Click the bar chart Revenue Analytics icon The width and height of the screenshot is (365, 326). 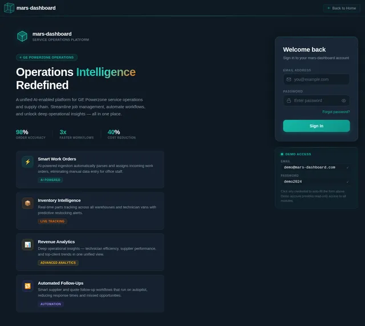coord(28,245)
